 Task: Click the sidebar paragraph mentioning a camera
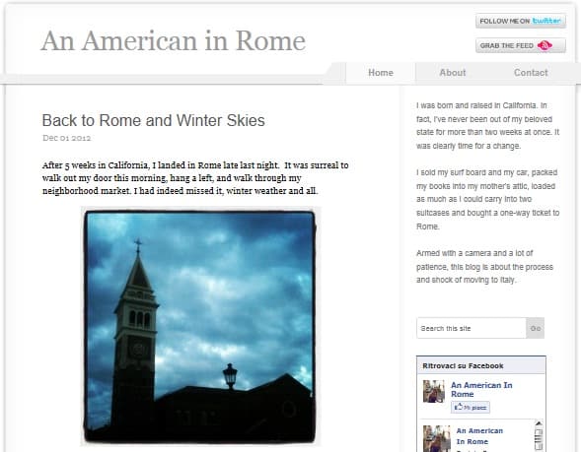pos(484,266)
